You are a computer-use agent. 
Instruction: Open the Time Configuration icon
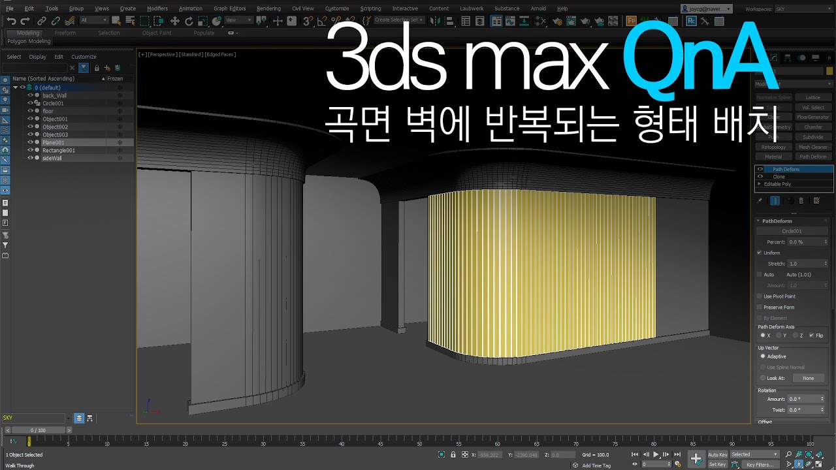click(677, 464)
